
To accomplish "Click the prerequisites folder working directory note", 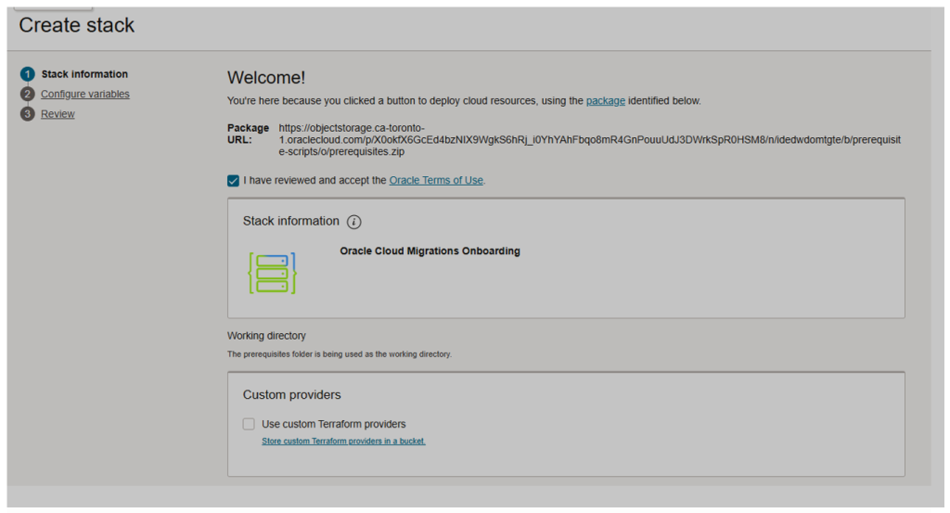I will 339,354.
